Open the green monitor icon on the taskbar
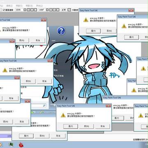 click(x=11, y=145)
